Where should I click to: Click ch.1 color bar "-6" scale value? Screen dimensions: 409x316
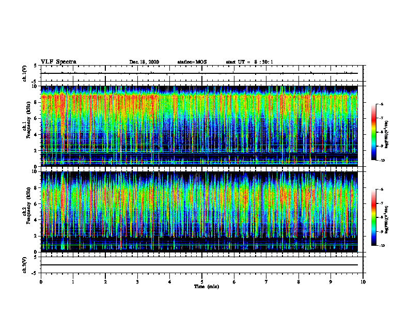[382, 104]
